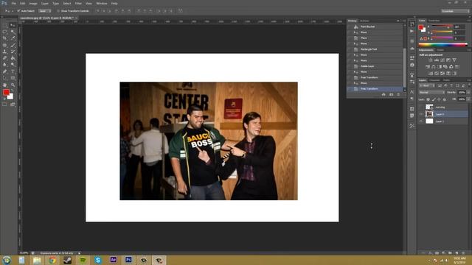Select the Blur tool

pyautogui.click(x=5, y=65)
